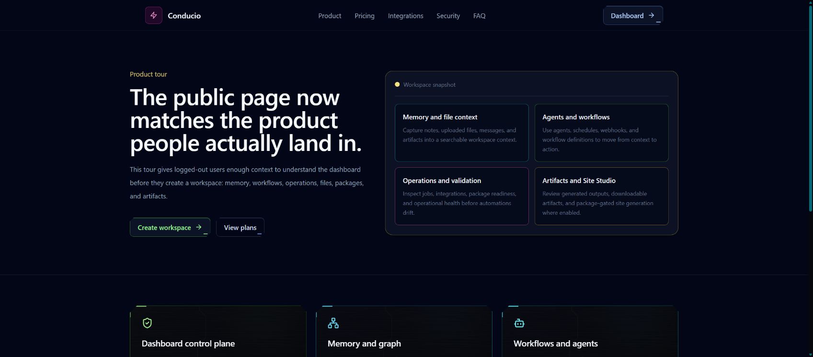Click the Workspace snapshot label
This screenshot has width=813, height=357.
[429, 85]
